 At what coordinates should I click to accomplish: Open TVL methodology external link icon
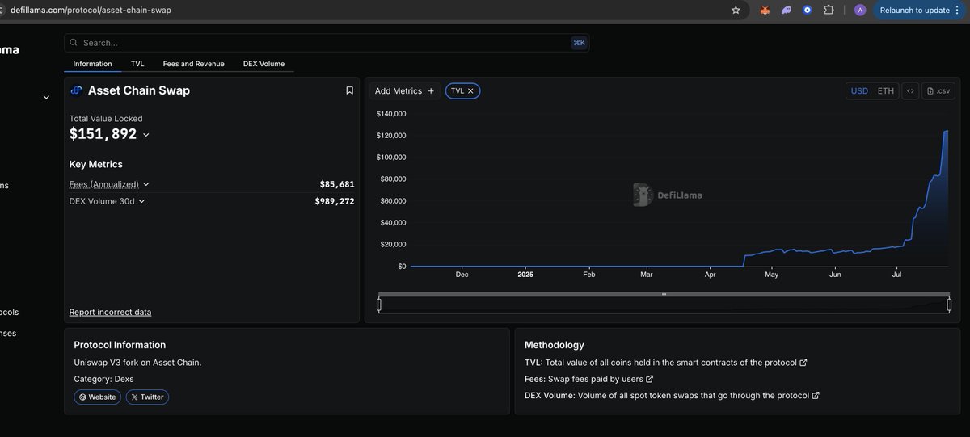tap(803, 363)
